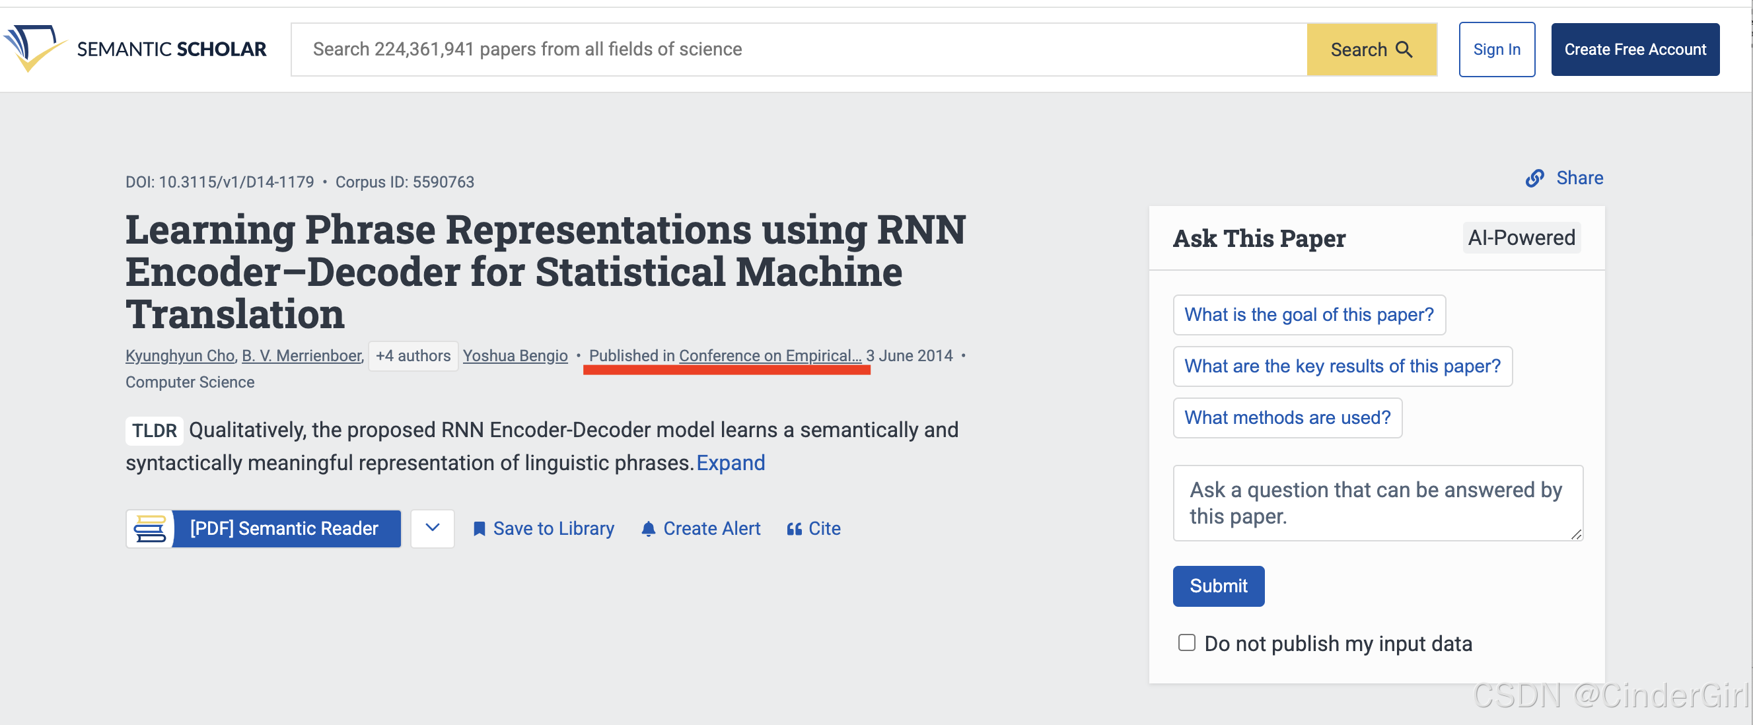Focus the paper search input field
The image size is (1753, 725).
tap(796, 50)
